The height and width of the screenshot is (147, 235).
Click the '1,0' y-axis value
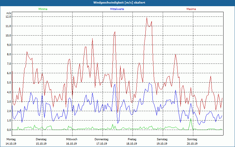coord(9,121)
